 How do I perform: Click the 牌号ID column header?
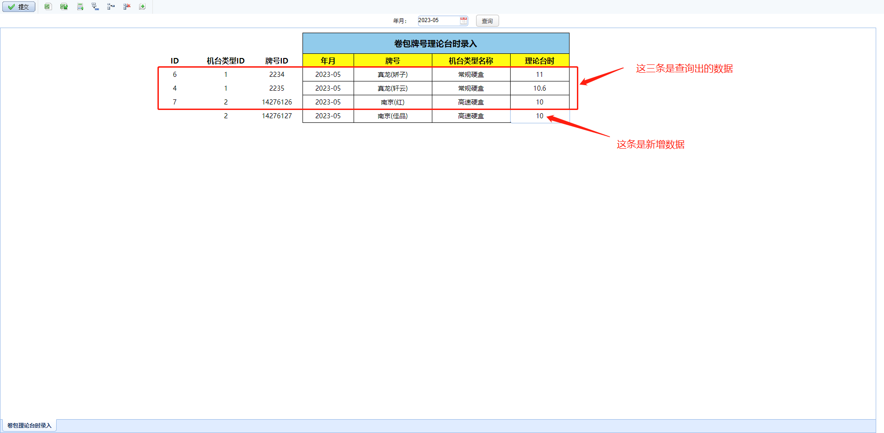click(x=277, y=61)
